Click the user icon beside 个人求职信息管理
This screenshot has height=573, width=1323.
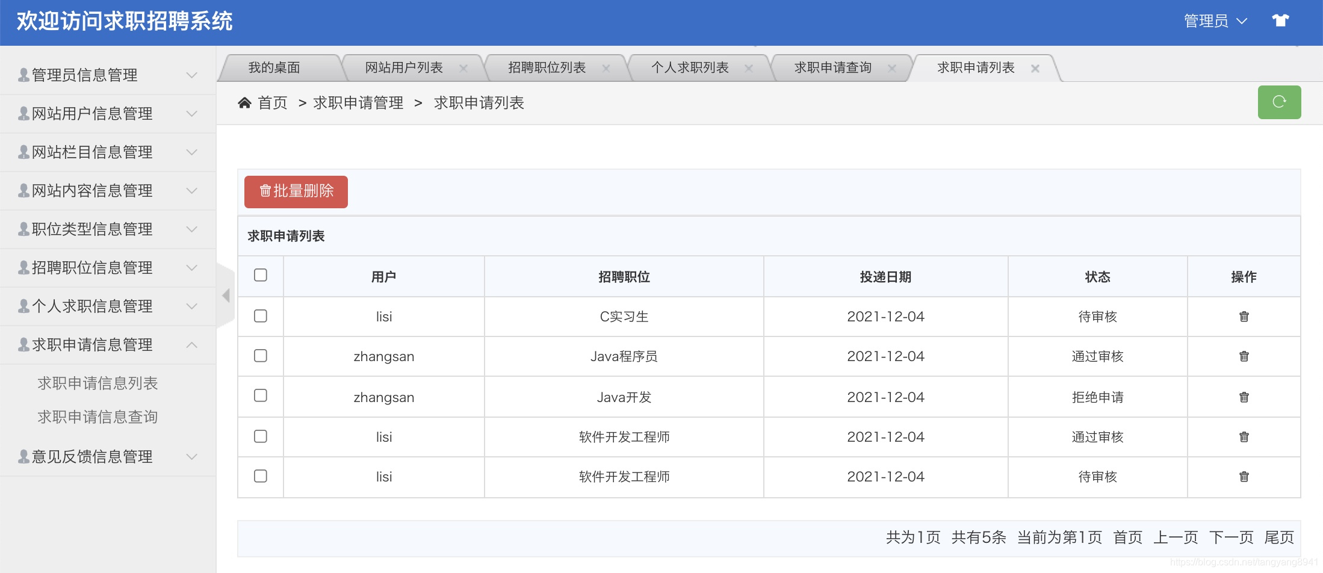coord(24,306)
